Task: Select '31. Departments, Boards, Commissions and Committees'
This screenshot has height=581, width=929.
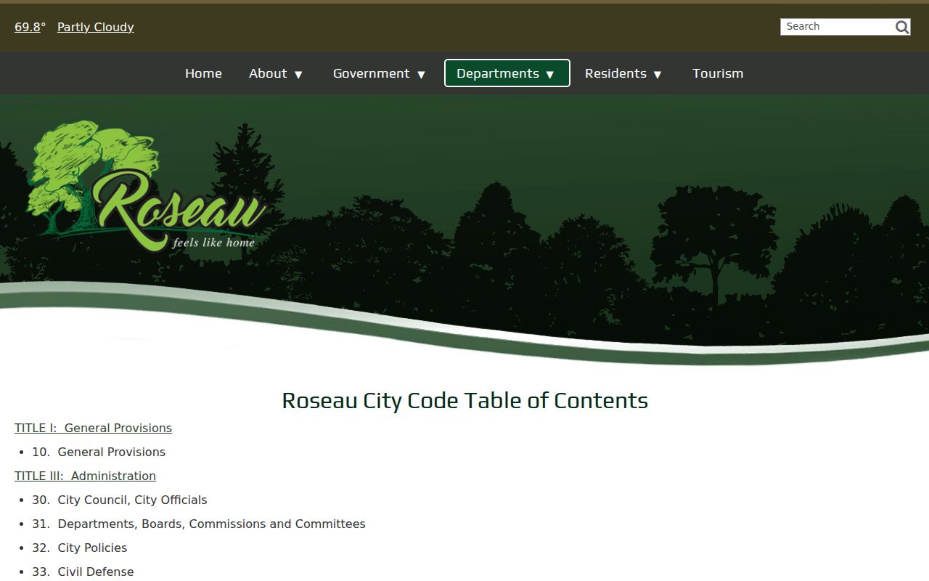Action: pyautogui.click(x=199, y=524)
